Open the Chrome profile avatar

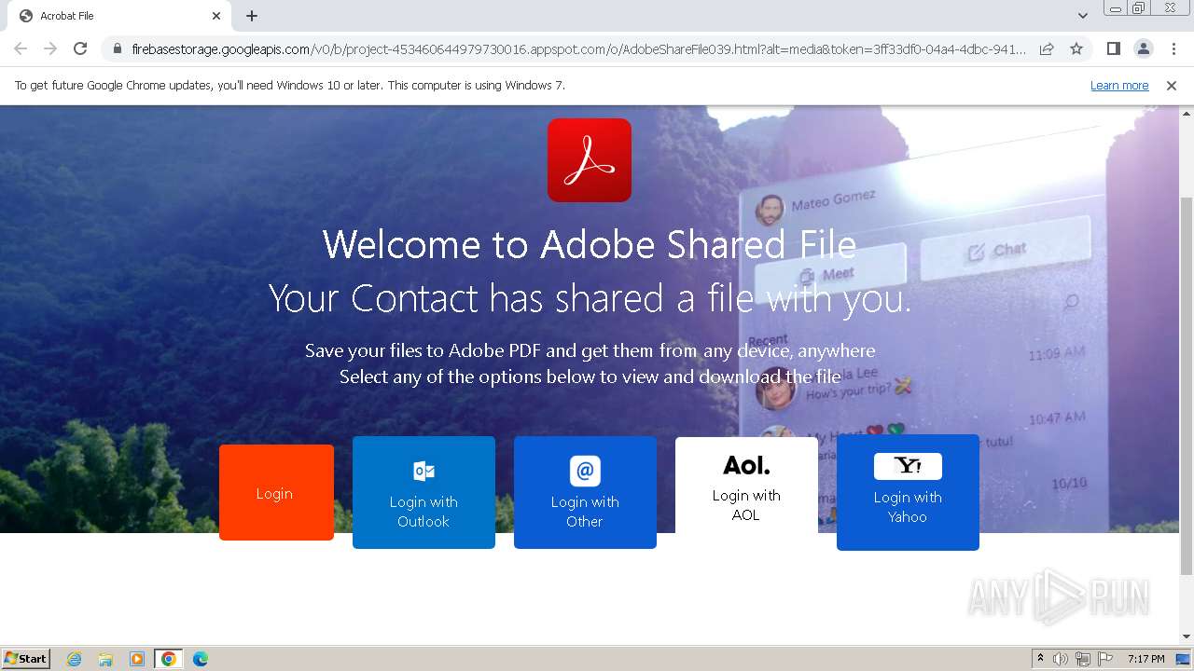click(1143, 48)
